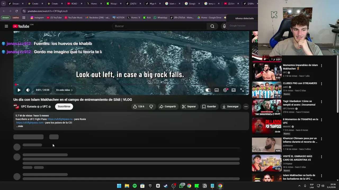This screenshot has height=190, width=339.
Task: Open options for 'VISITÉ EL GIMNASIO MÁS CARO'
Action: 322,157
